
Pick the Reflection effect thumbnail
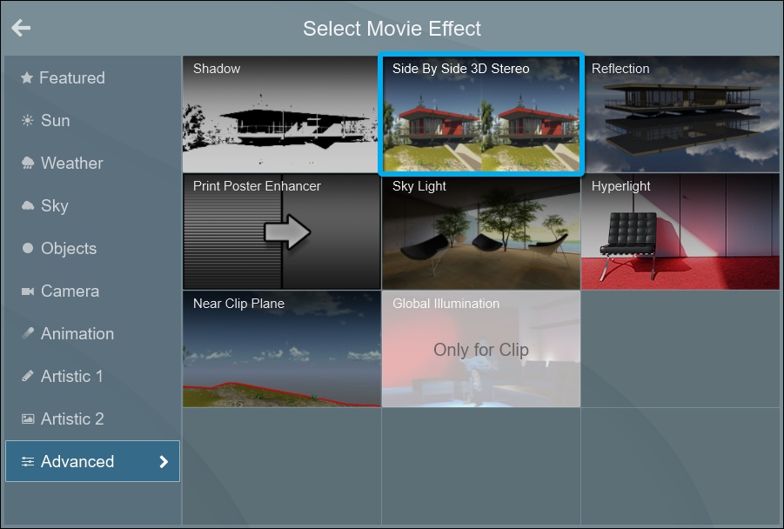(x=680, y=115)
